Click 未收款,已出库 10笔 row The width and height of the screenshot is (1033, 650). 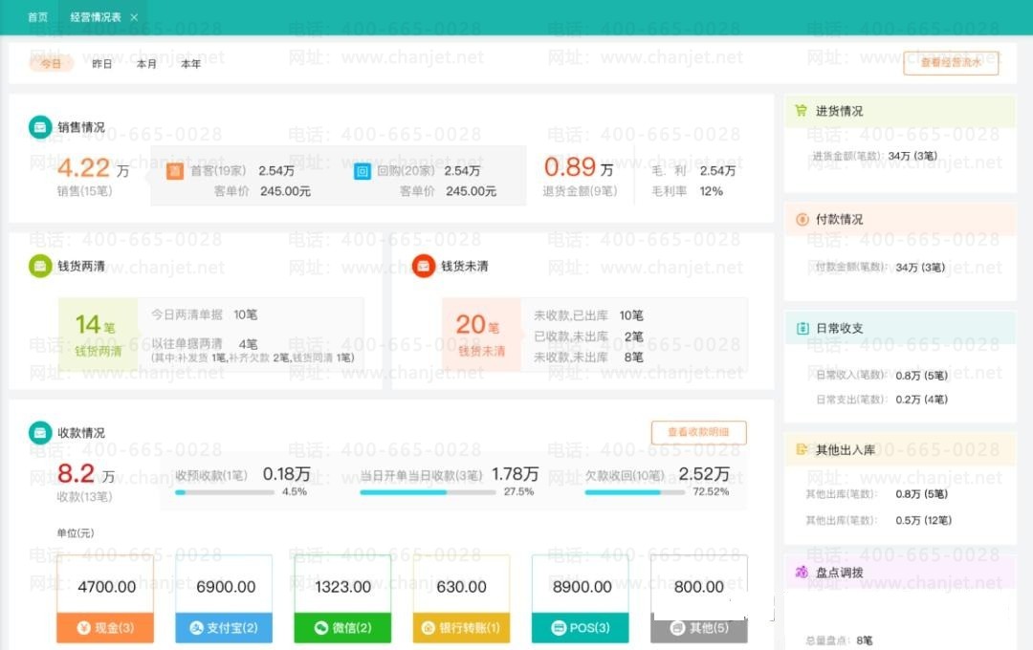tap(588, 315)
